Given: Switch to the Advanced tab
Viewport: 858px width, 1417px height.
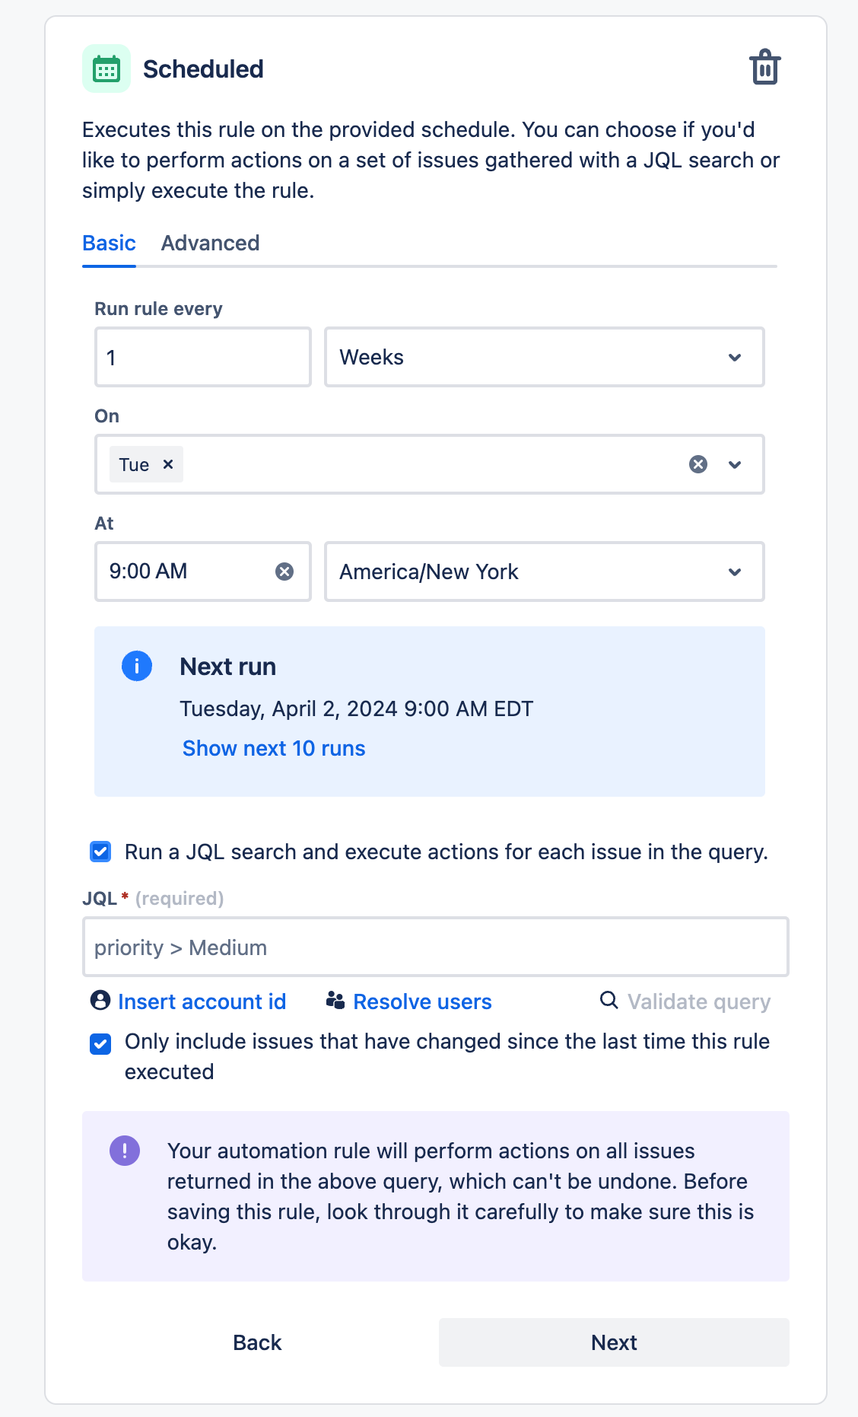Looking at the screenshot, I should point(211,243).
